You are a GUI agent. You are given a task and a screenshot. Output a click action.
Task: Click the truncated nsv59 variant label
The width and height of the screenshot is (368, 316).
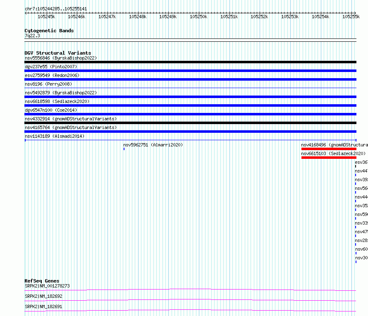click(361, 214)
